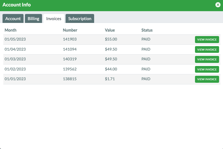View invoice 140319 for 01/03/2023
The image size is (223, 149).
(x=207, y=59)
